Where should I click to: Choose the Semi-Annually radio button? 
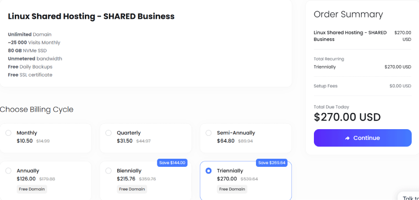[208, 133]
